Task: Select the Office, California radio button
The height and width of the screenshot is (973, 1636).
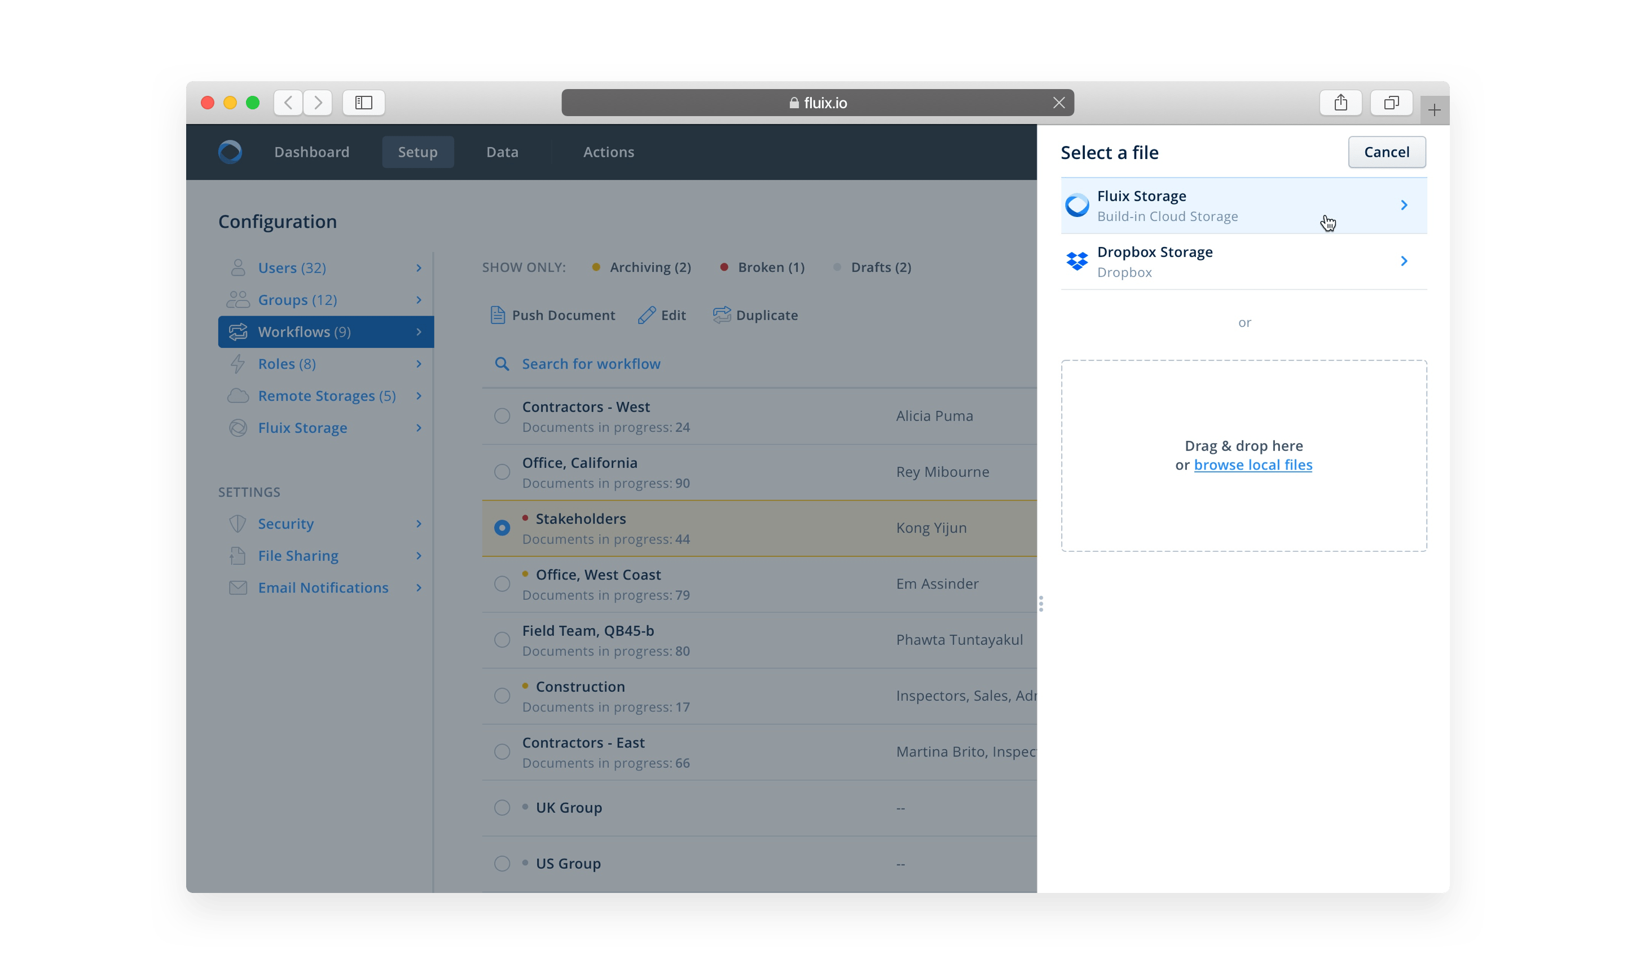Action: pos(502,472)
